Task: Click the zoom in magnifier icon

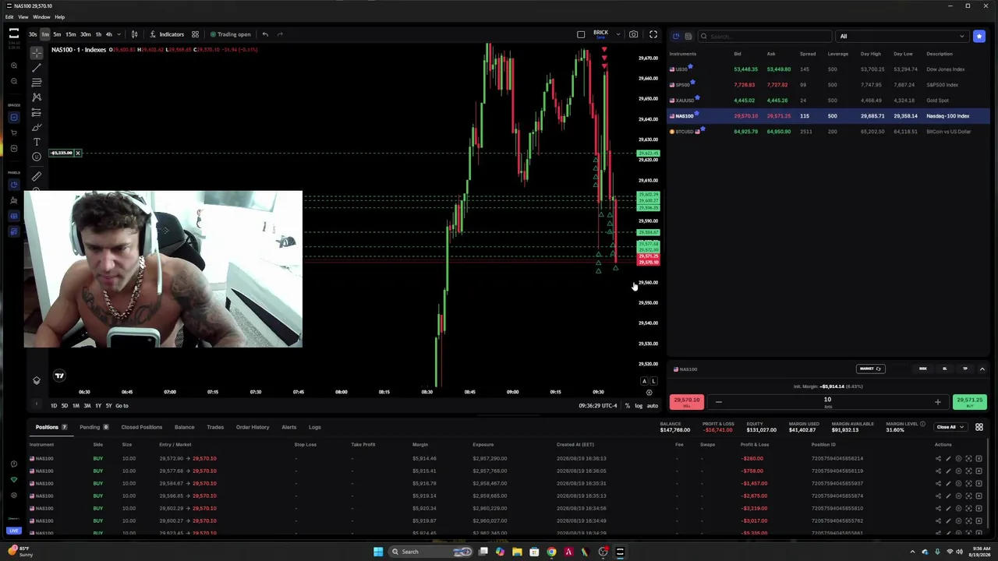Action: click(13, 65)
